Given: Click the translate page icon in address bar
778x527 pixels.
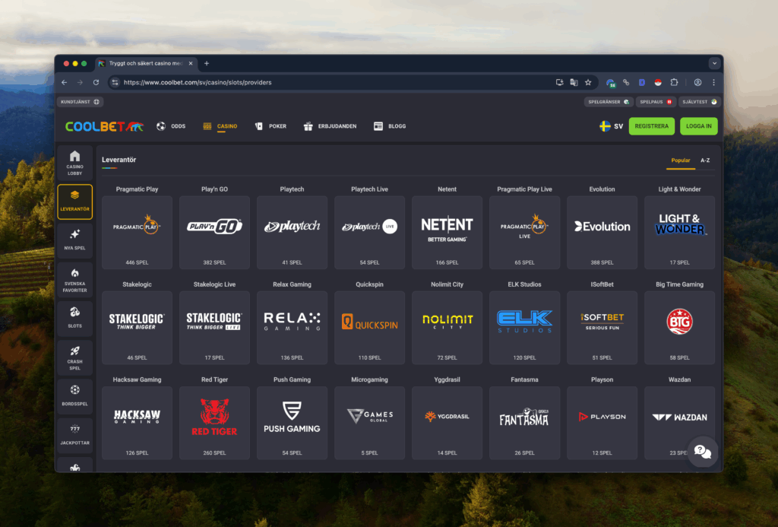Looking at the screenshot, I should pyautogui.click(x=574, y=82).
